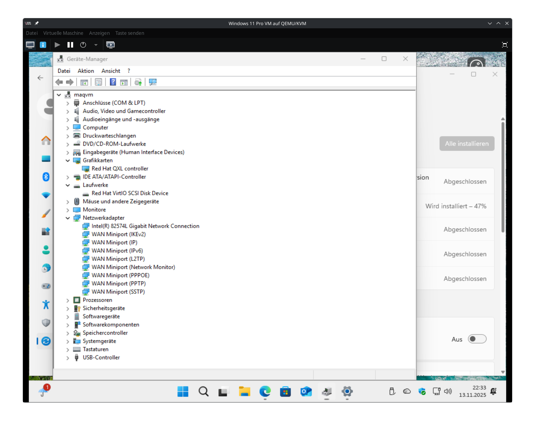
Task: Open the Virtuelle Maschine menu
Action: (63, 33)
